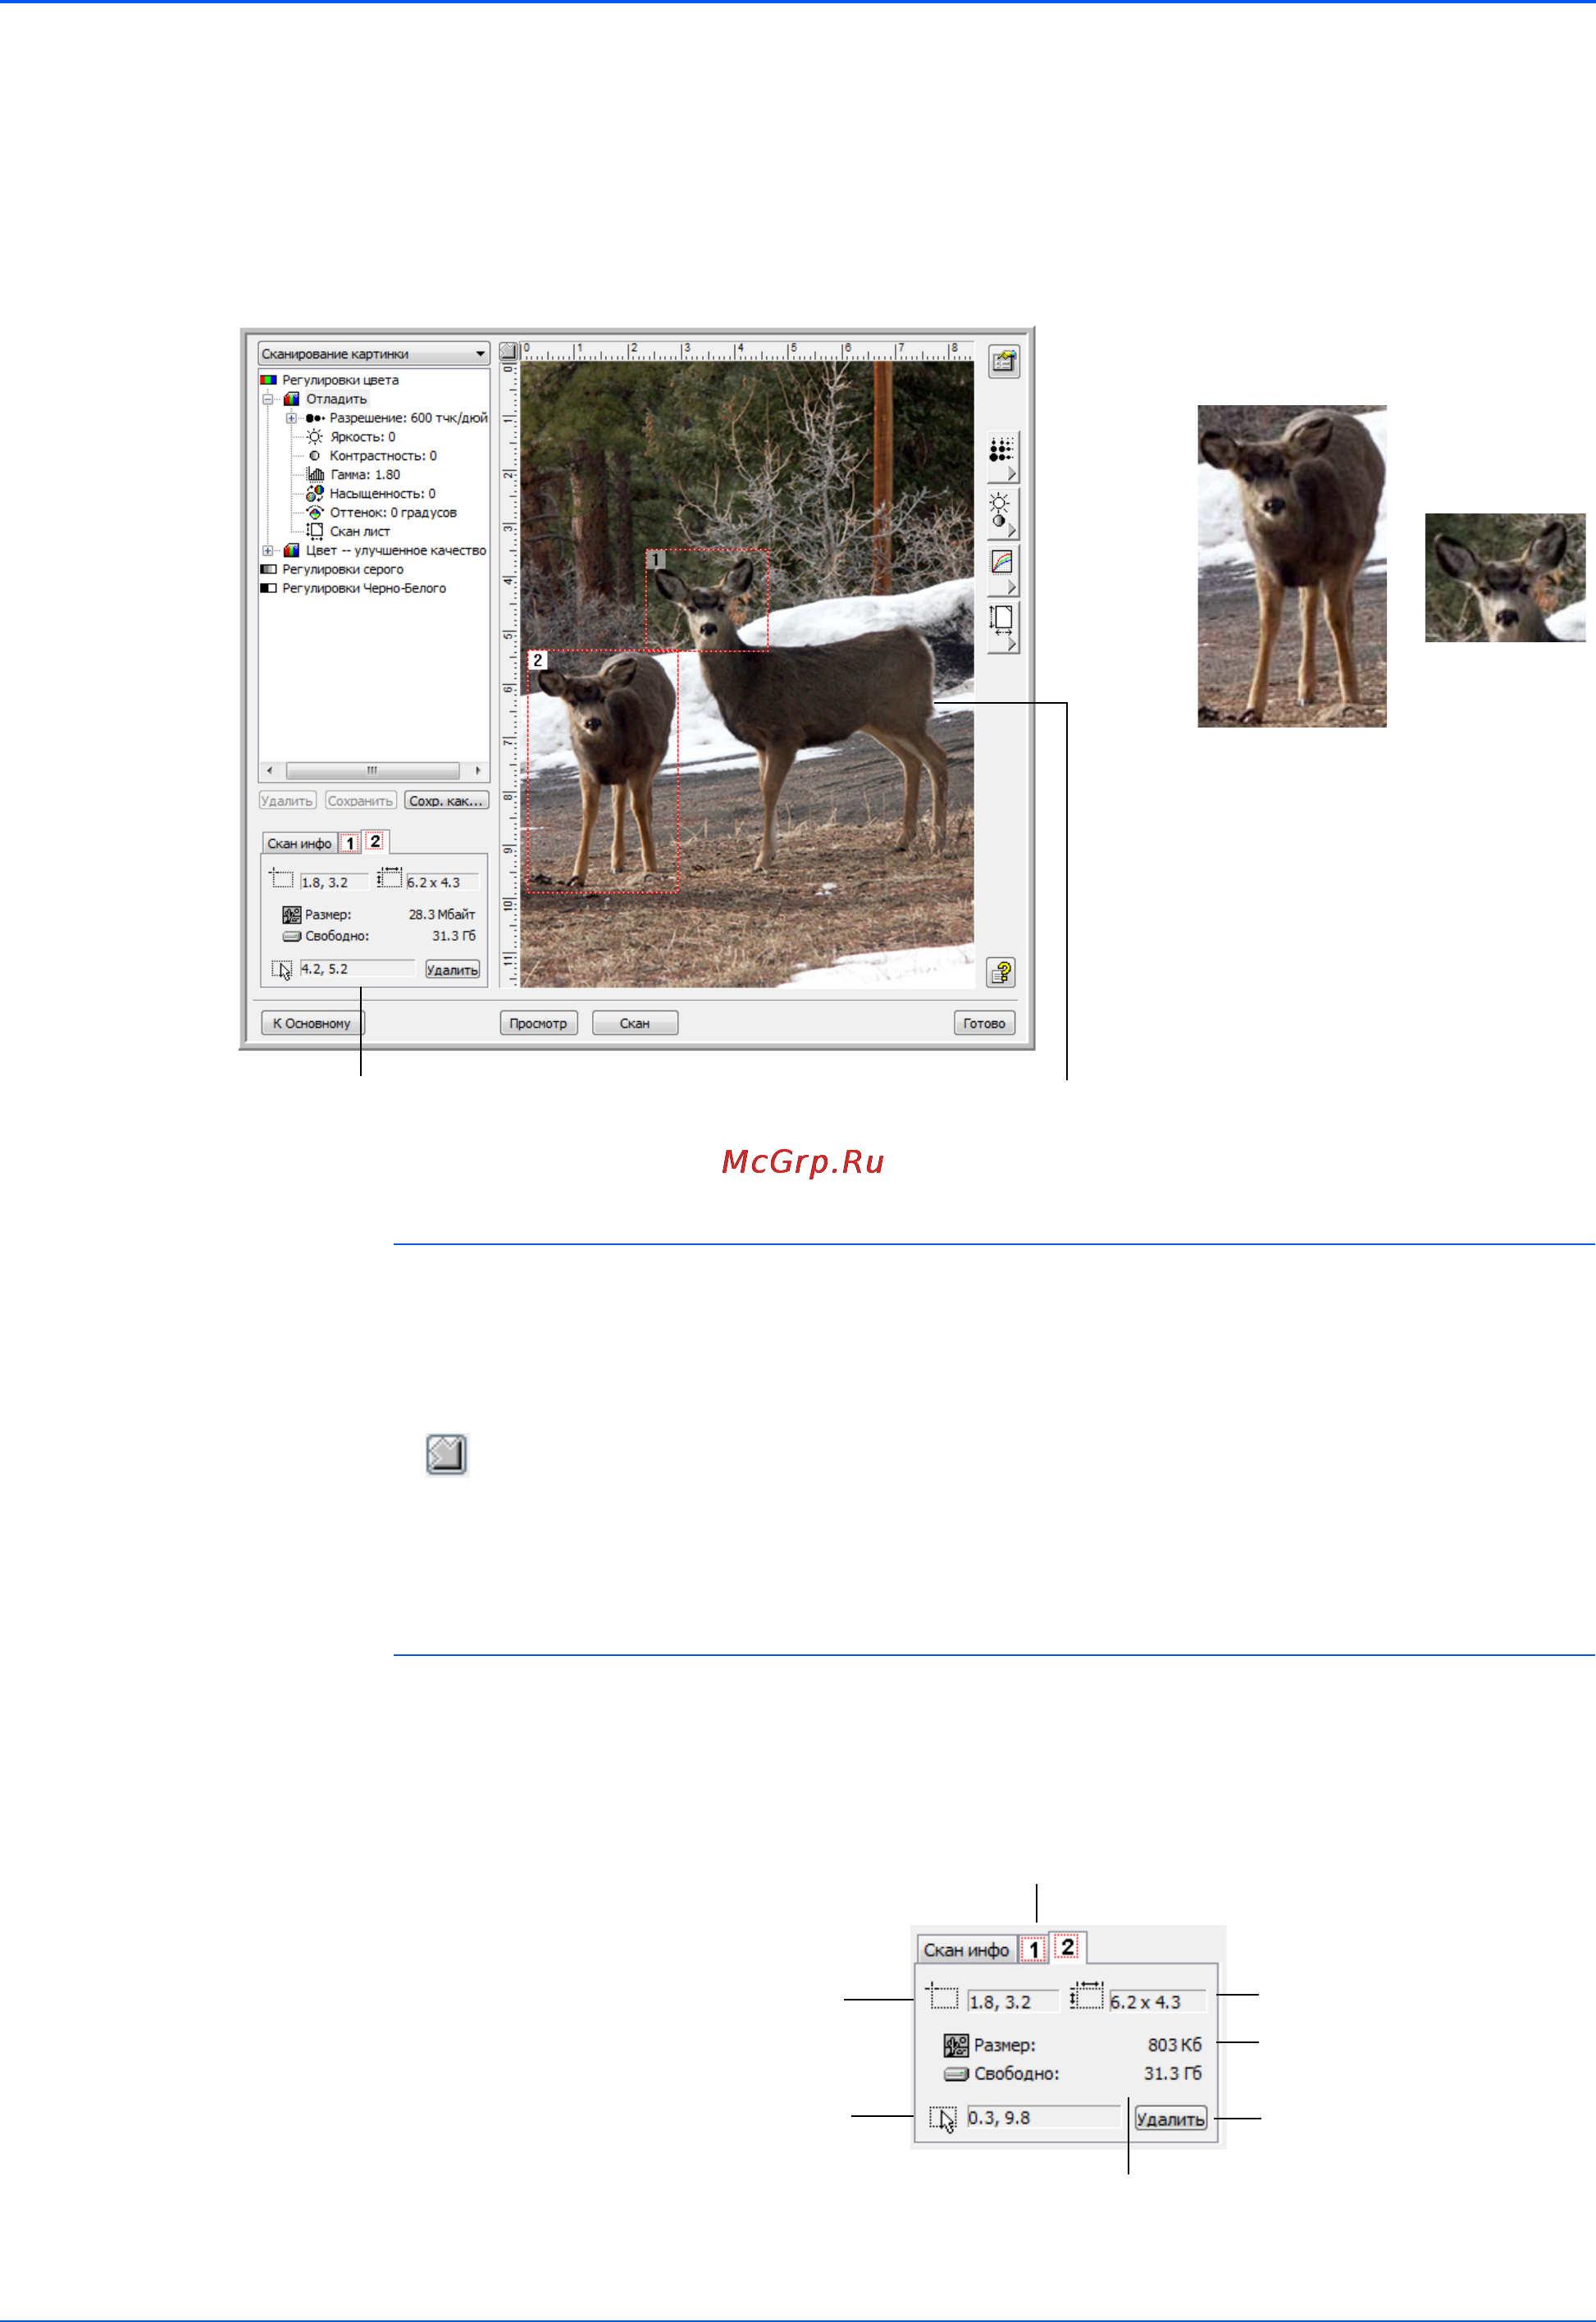Open the scan properties icon at top right
Viewport: 1596px width, 2322px height.
1003,361
